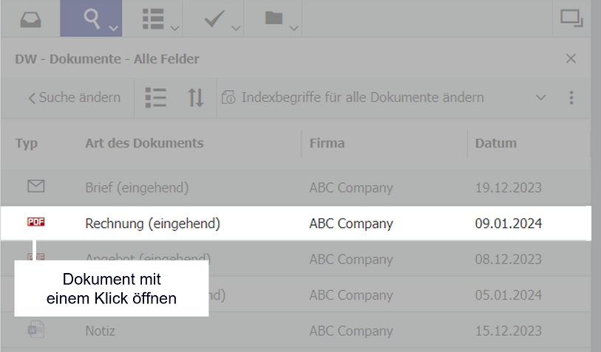The image size is (601, 352).
Task: Open the folders icon in top toolbar
Action: [x=274, y=19]
